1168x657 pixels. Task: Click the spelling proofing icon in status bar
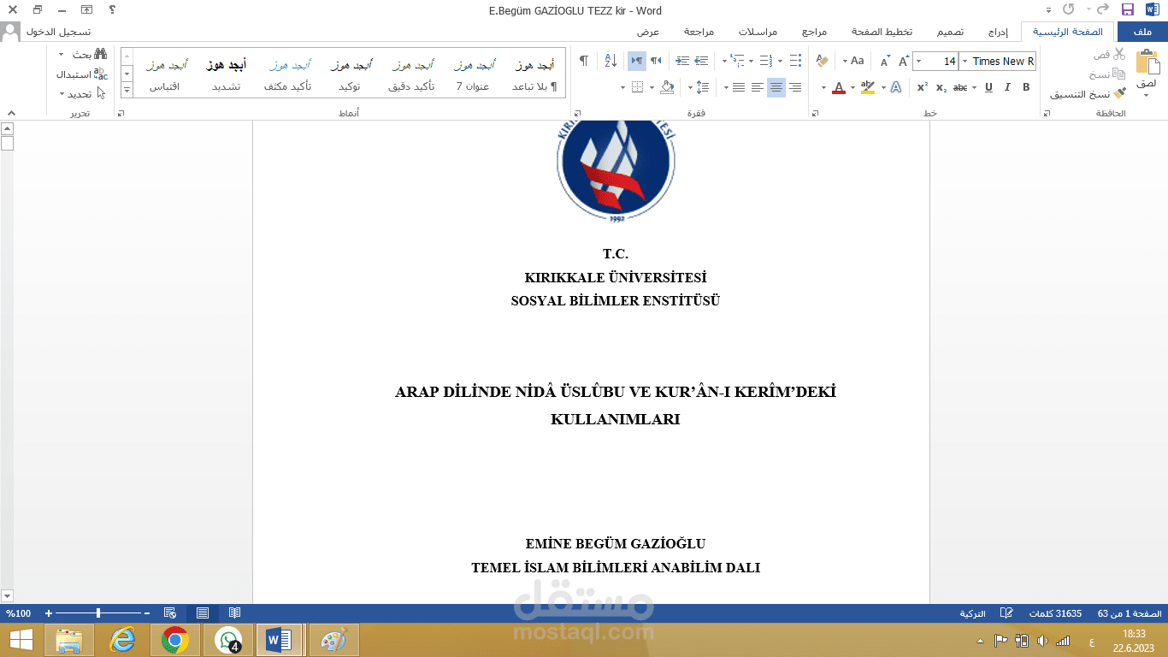(x=1006, y=613)
